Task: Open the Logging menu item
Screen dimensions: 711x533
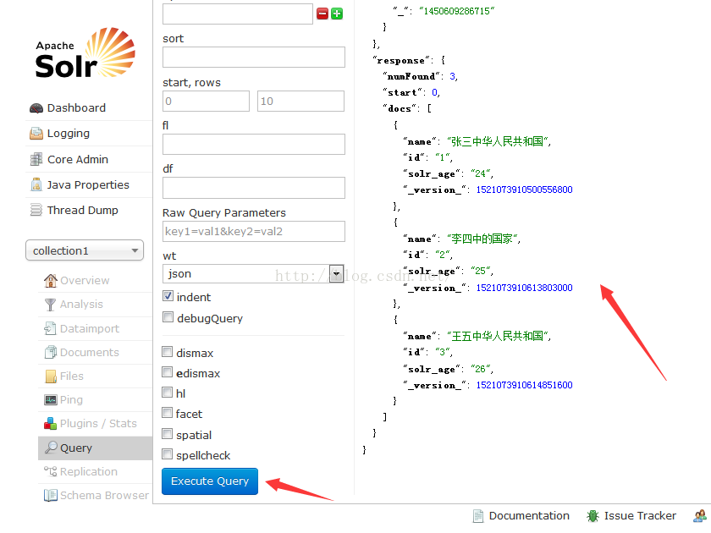Action: tap(69, 134)
